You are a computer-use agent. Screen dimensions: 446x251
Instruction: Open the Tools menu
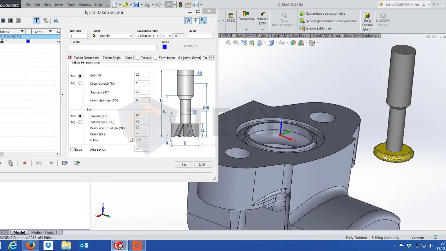click(x=71, y=5)
